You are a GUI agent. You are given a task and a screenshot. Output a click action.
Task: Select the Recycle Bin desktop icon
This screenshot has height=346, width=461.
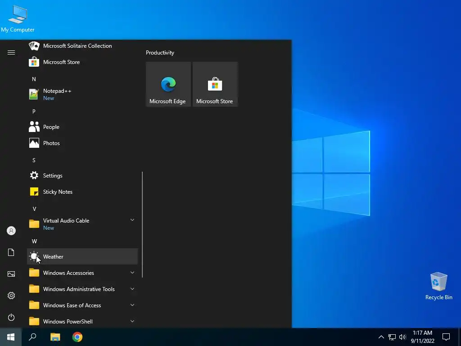[x=438, y=286]
